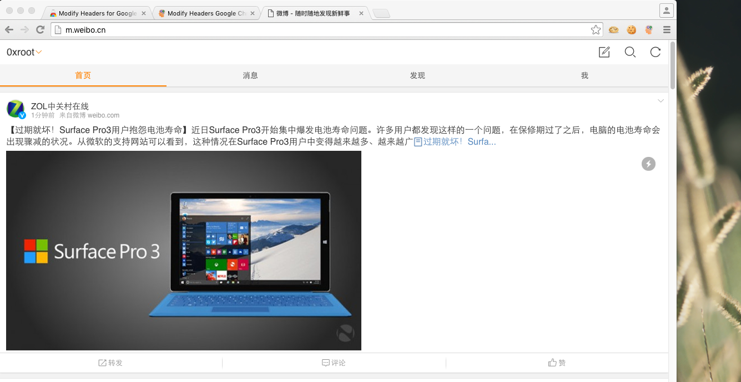This screenshot has height=382, width=741.
Task: Click the Chrome back arrow
Action: coord(9,30)
